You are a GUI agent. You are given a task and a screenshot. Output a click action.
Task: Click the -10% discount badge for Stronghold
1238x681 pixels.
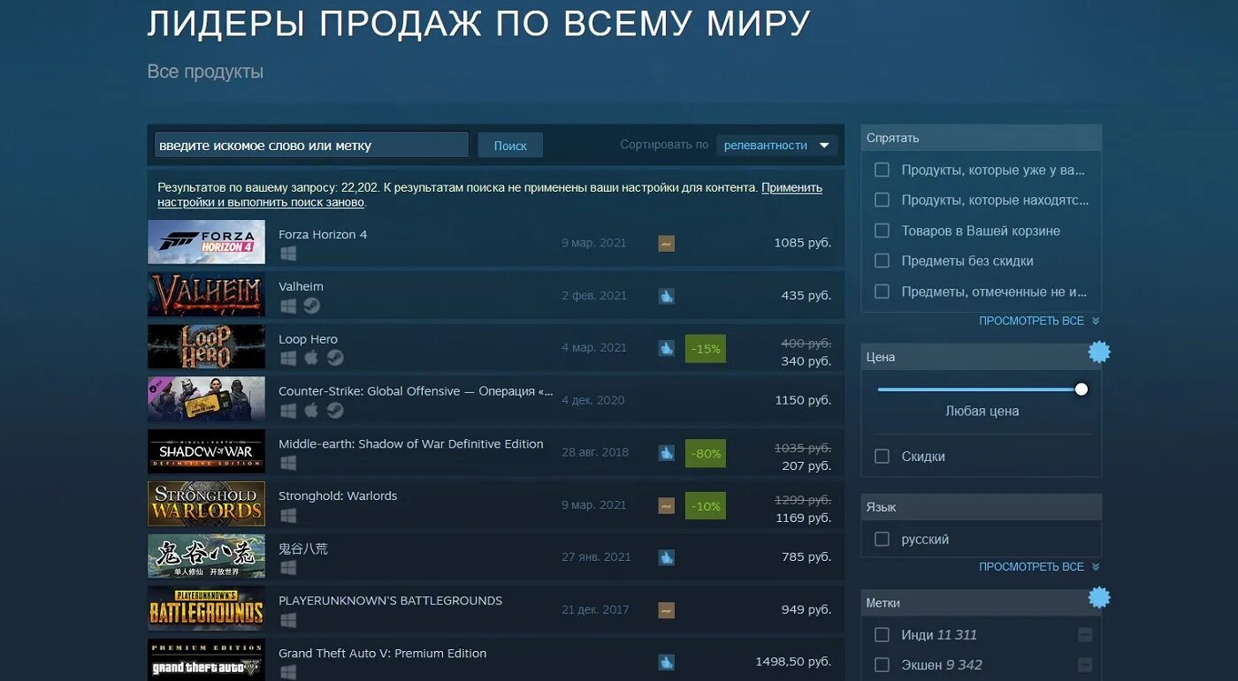pyautogui.click(x=706, y=505)
